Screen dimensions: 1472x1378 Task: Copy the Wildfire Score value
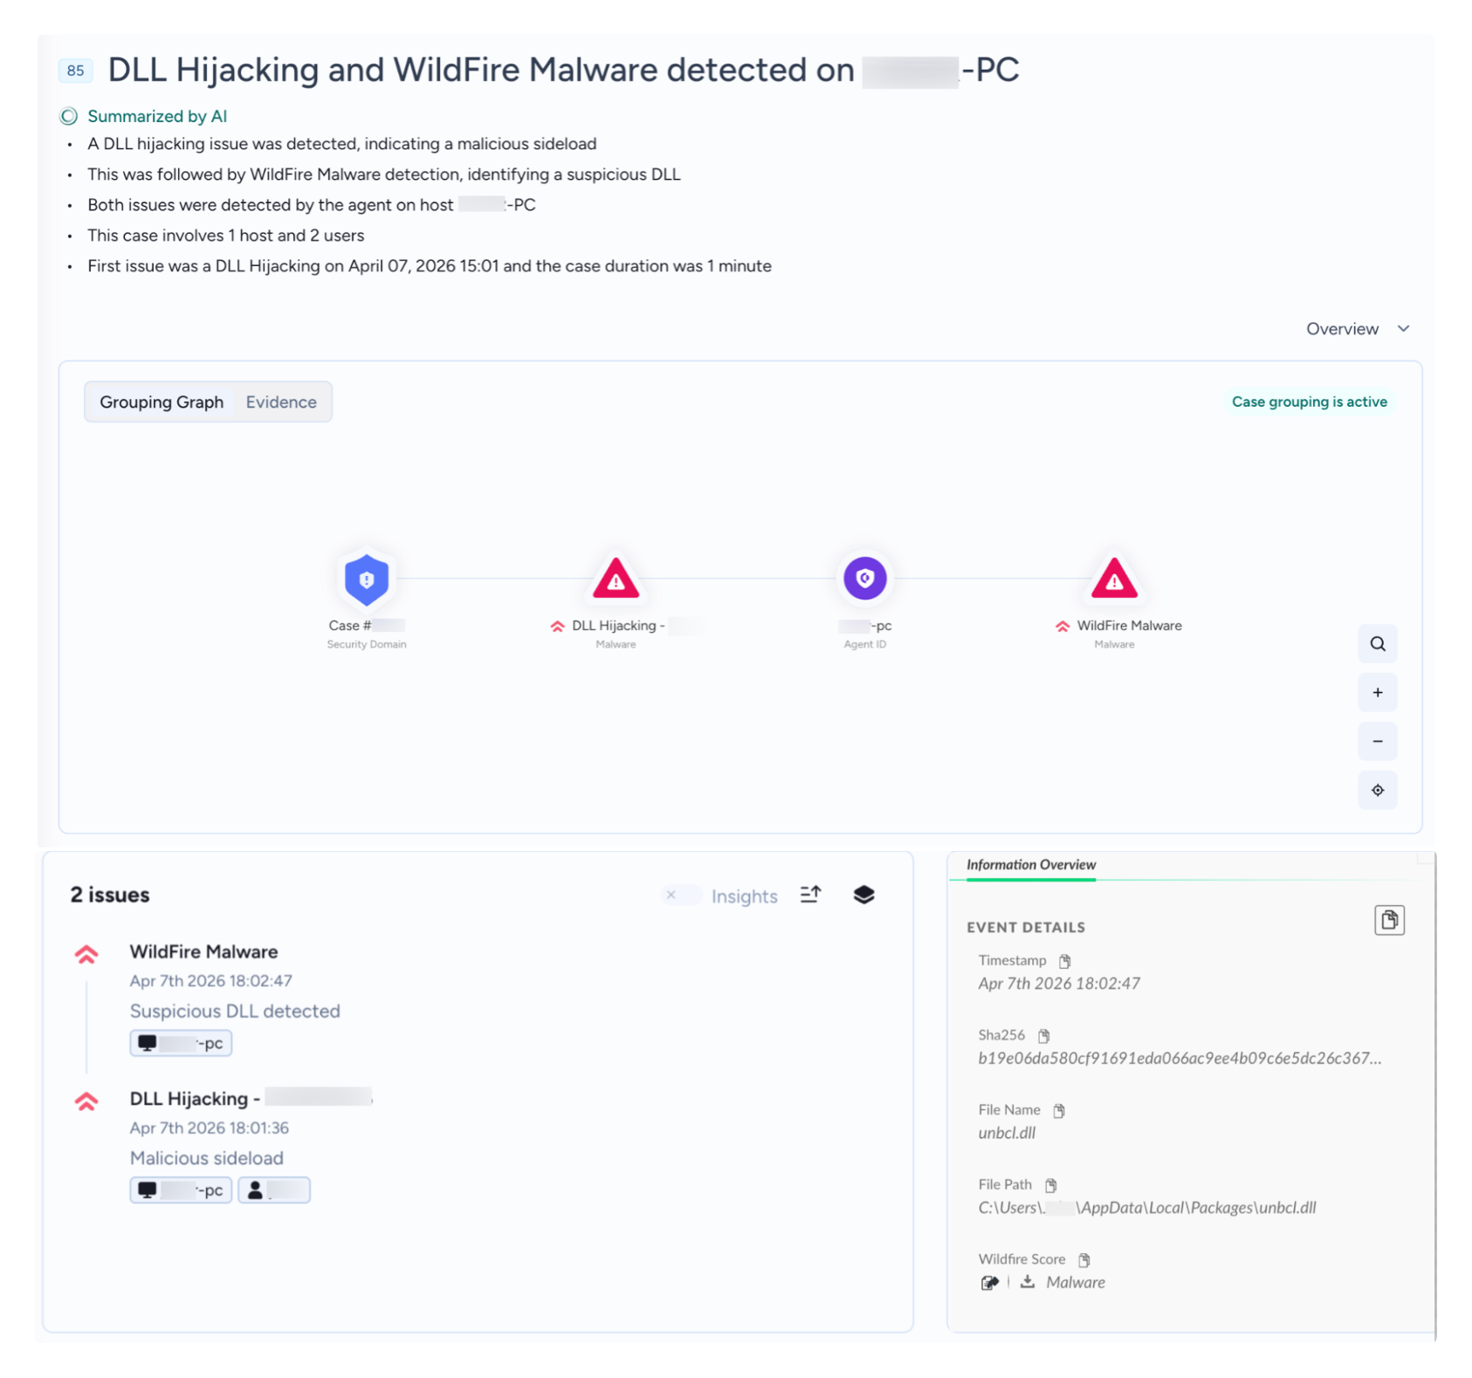click(x=1084, y=1260)
